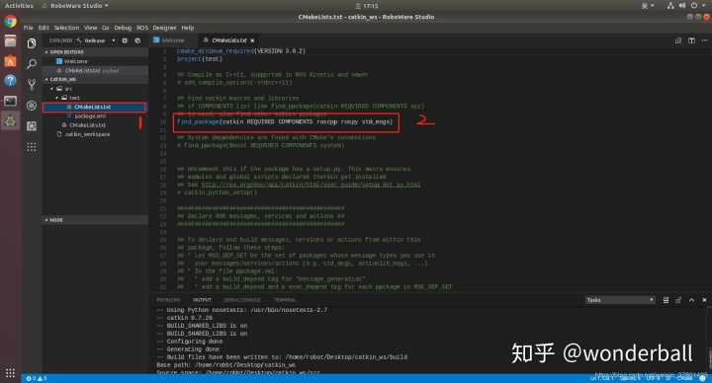This screenshot has height=383, width=712.
Task: Launch Google Chrome from the dock
Action: 10,22
